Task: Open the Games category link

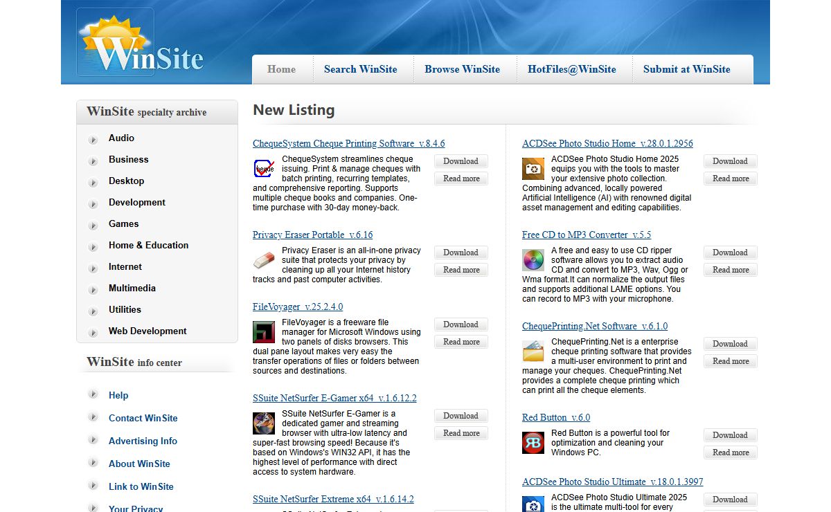Action: [123, 223]
